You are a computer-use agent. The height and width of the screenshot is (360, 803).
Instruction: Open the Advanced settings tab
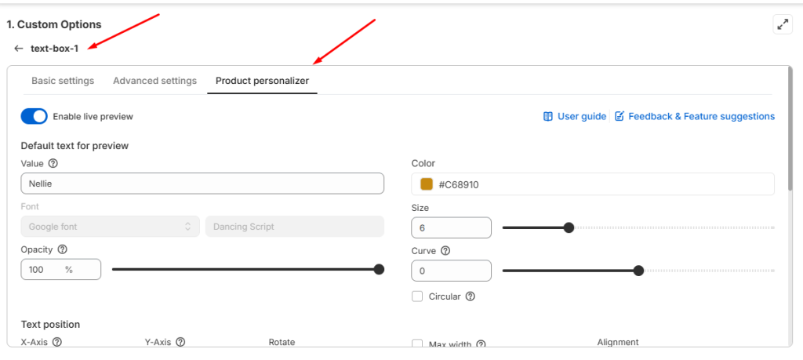(154, 81)
